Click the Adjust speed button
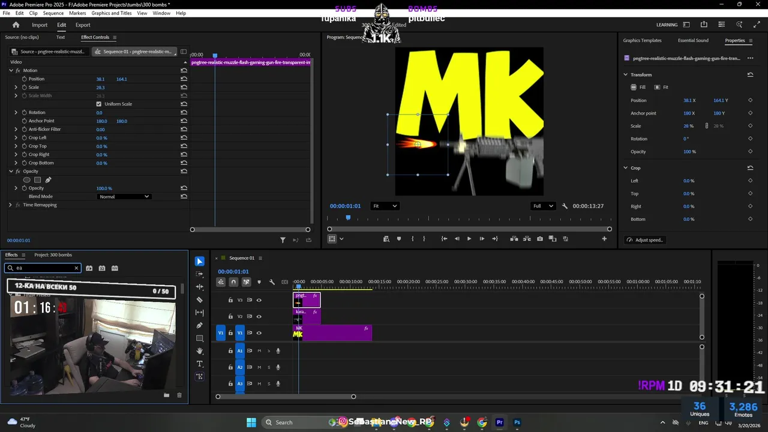Viewport: 768px width, 432px height. tap(646, 240)
